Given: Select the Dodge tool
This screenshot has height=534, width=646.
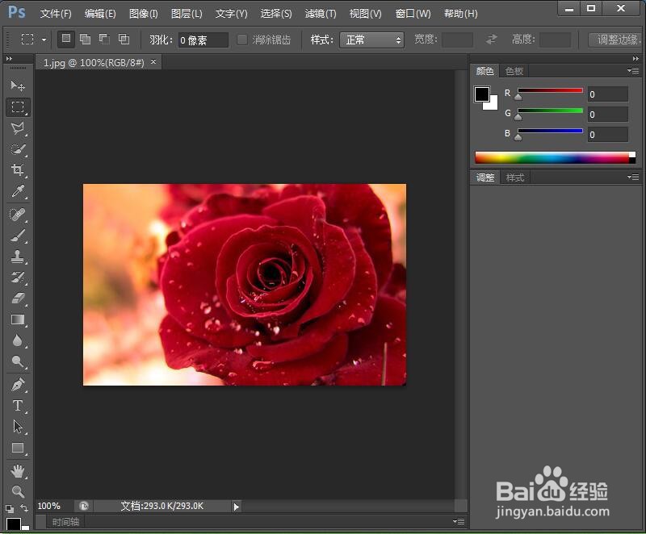Looking at the screenshot, I should [x=17, y=361].
